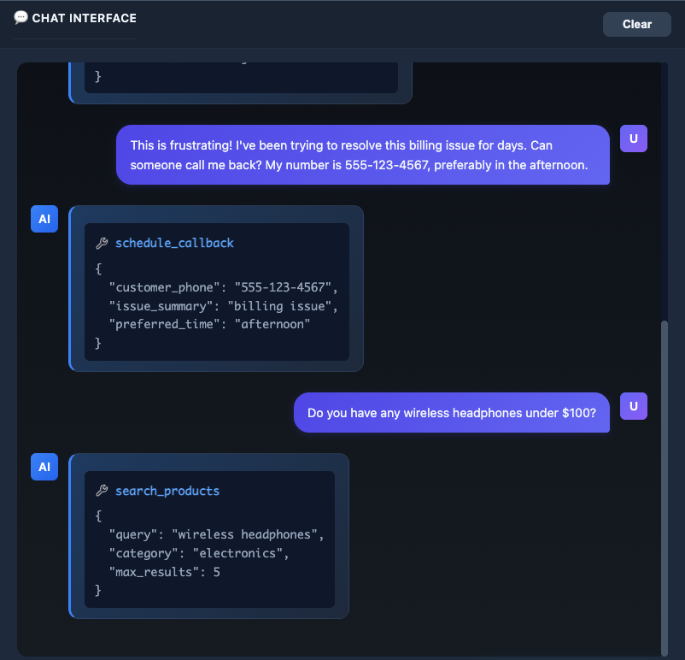
Task: Click the chat vertical scrollbar thumb
Action: 665,483
